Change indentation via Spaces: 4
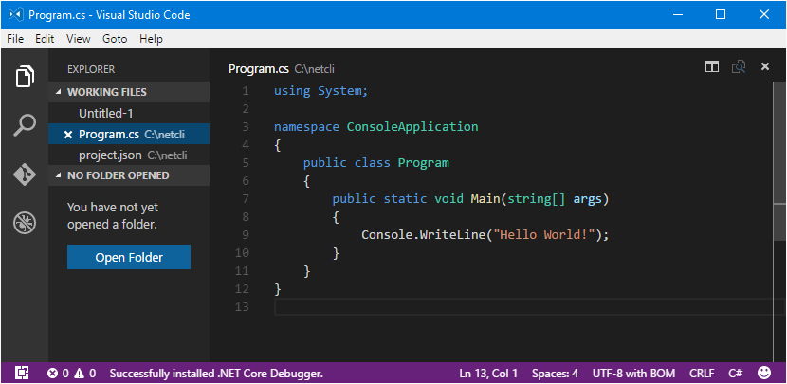Image resolution: width=787 pixels, height=384 pixels. point(555,374)
